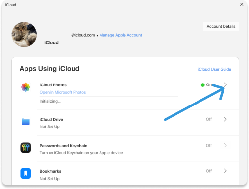Click the Off status for Bookmarks

click(x=209, y=171)
